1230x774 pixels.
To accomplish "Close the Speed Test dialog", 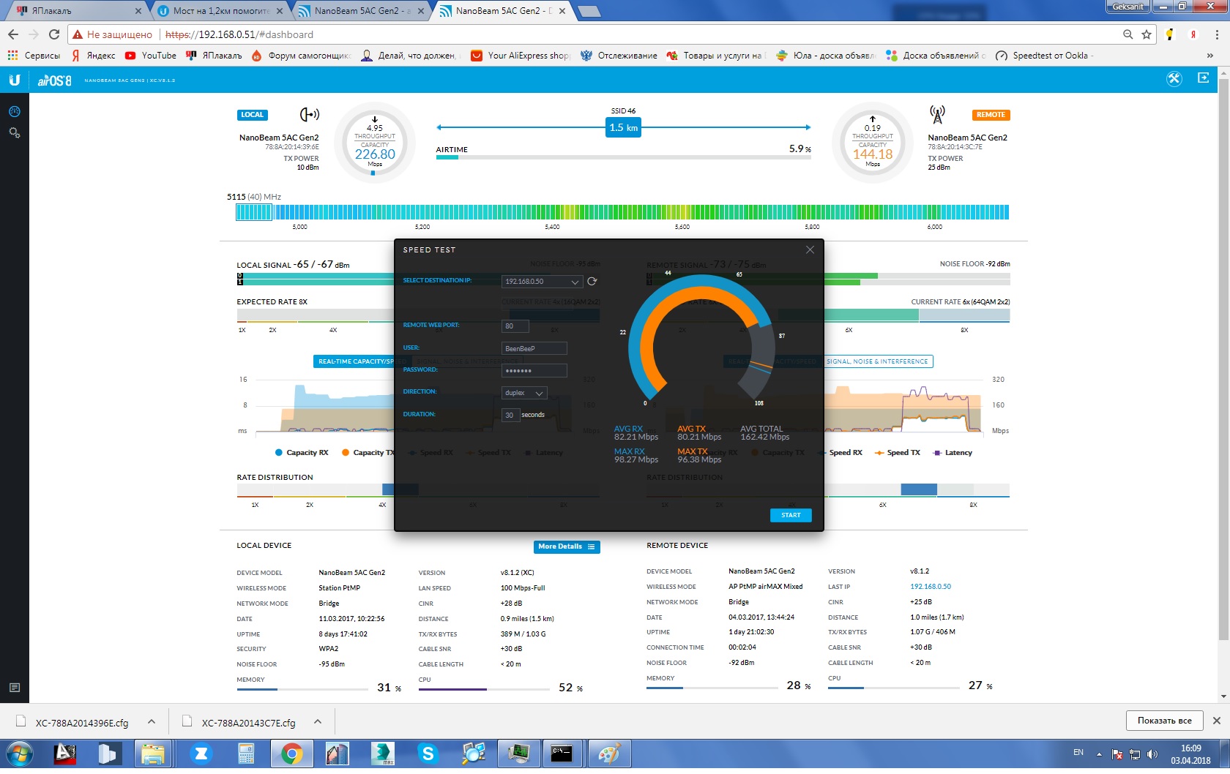I will tap(810, 249).
